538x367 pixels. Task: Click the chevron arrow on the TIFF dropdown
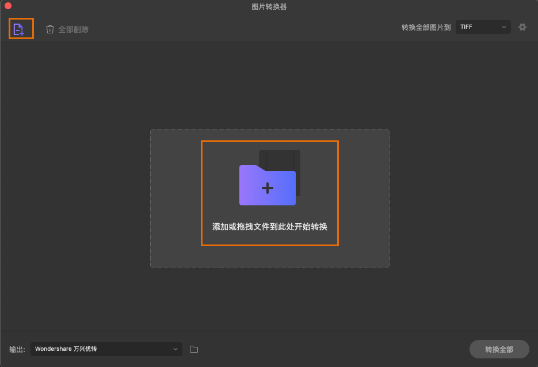coord(504,26)
